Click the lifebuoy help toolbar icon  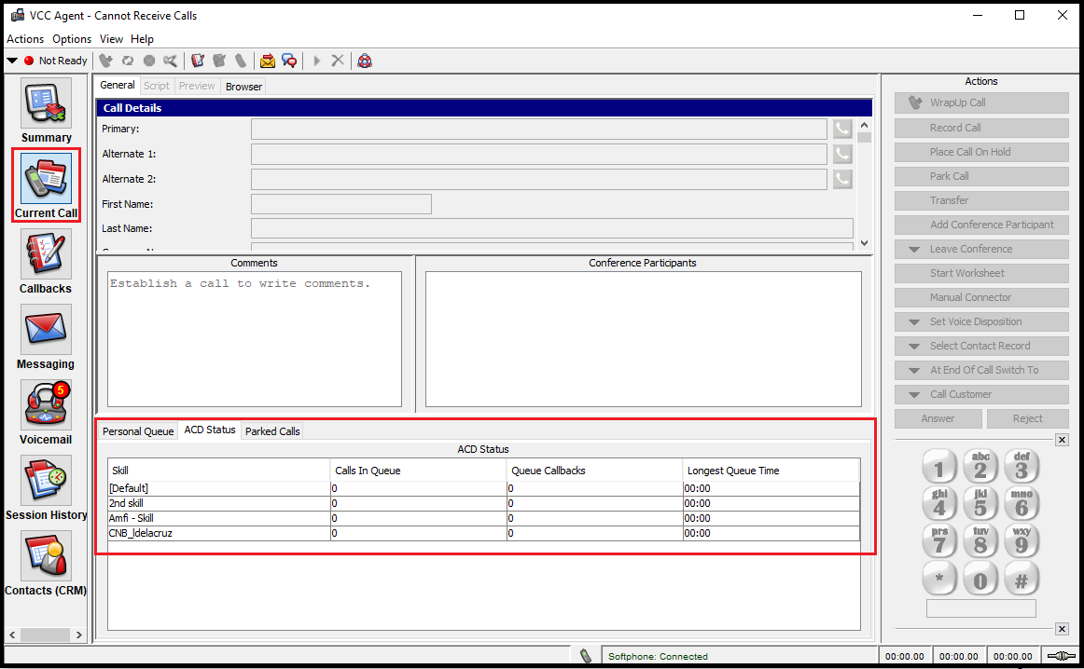[x=365, y=61]
